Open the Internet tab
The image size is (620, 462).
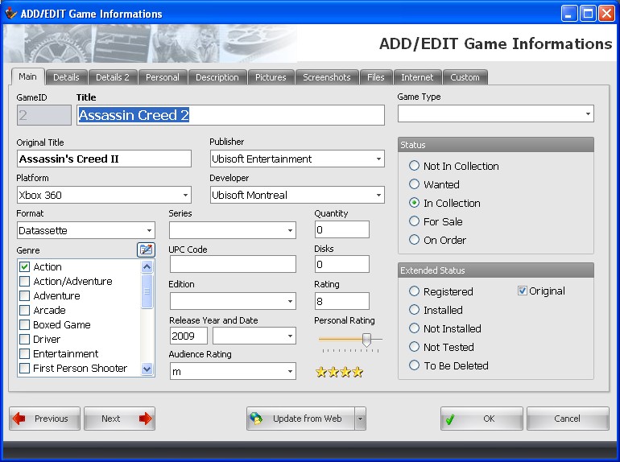[417, 77]
